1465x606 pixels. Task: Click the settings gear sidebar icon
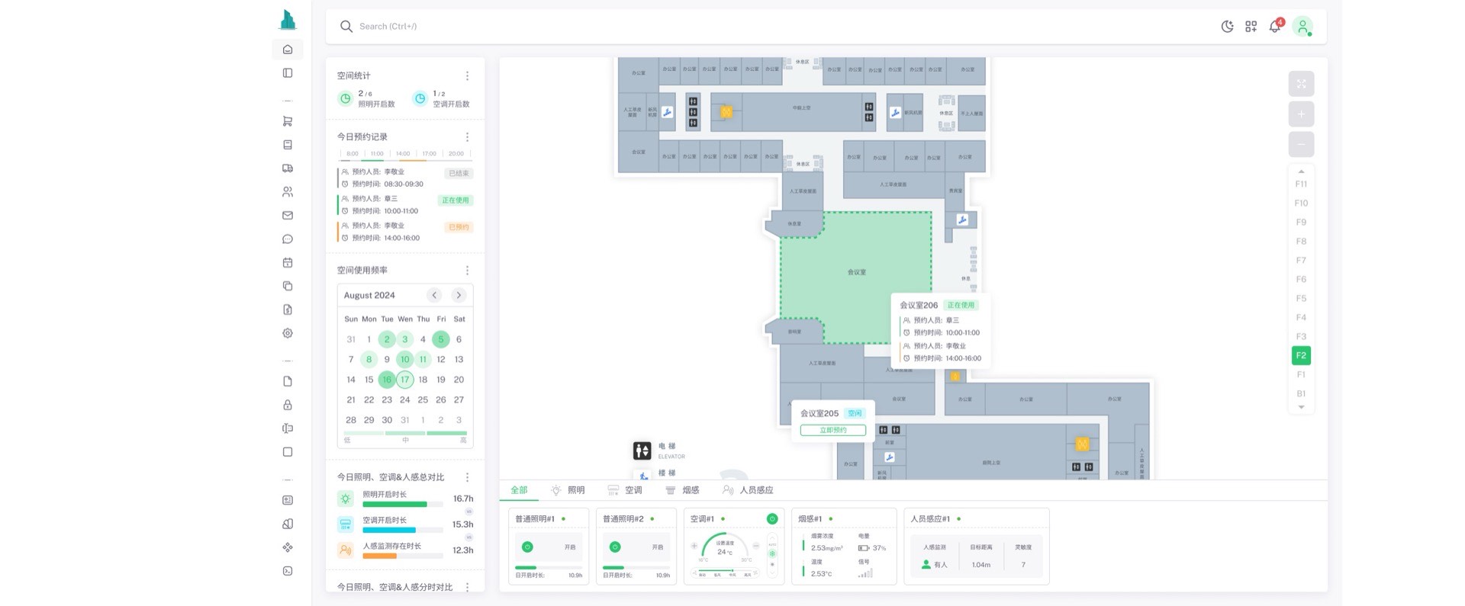point(288,333)
